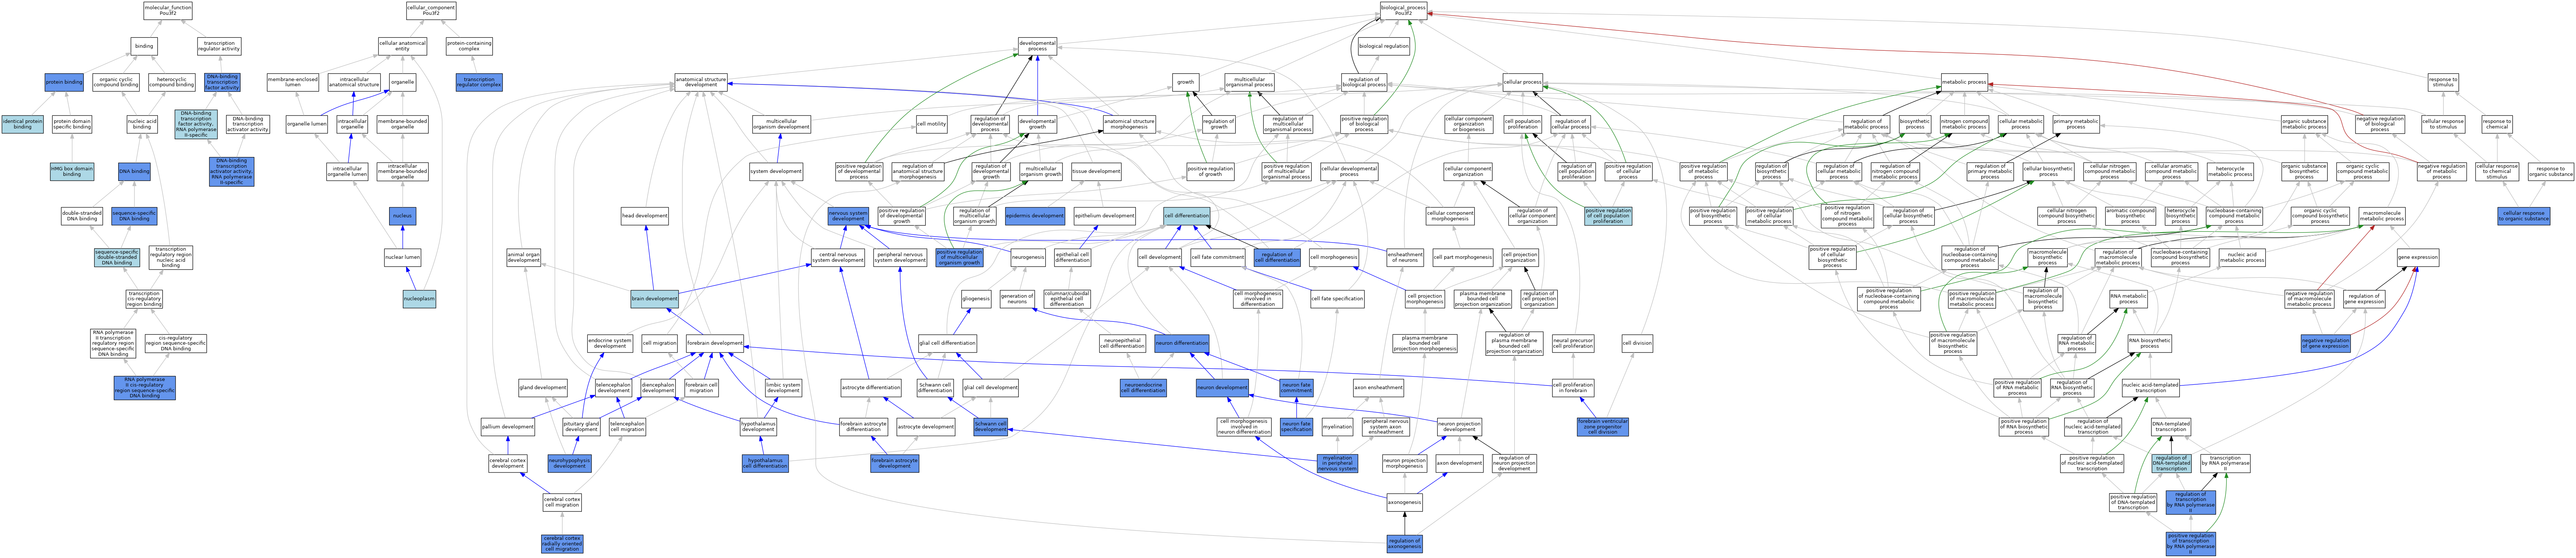Click the "head development" node

point(644,216)
